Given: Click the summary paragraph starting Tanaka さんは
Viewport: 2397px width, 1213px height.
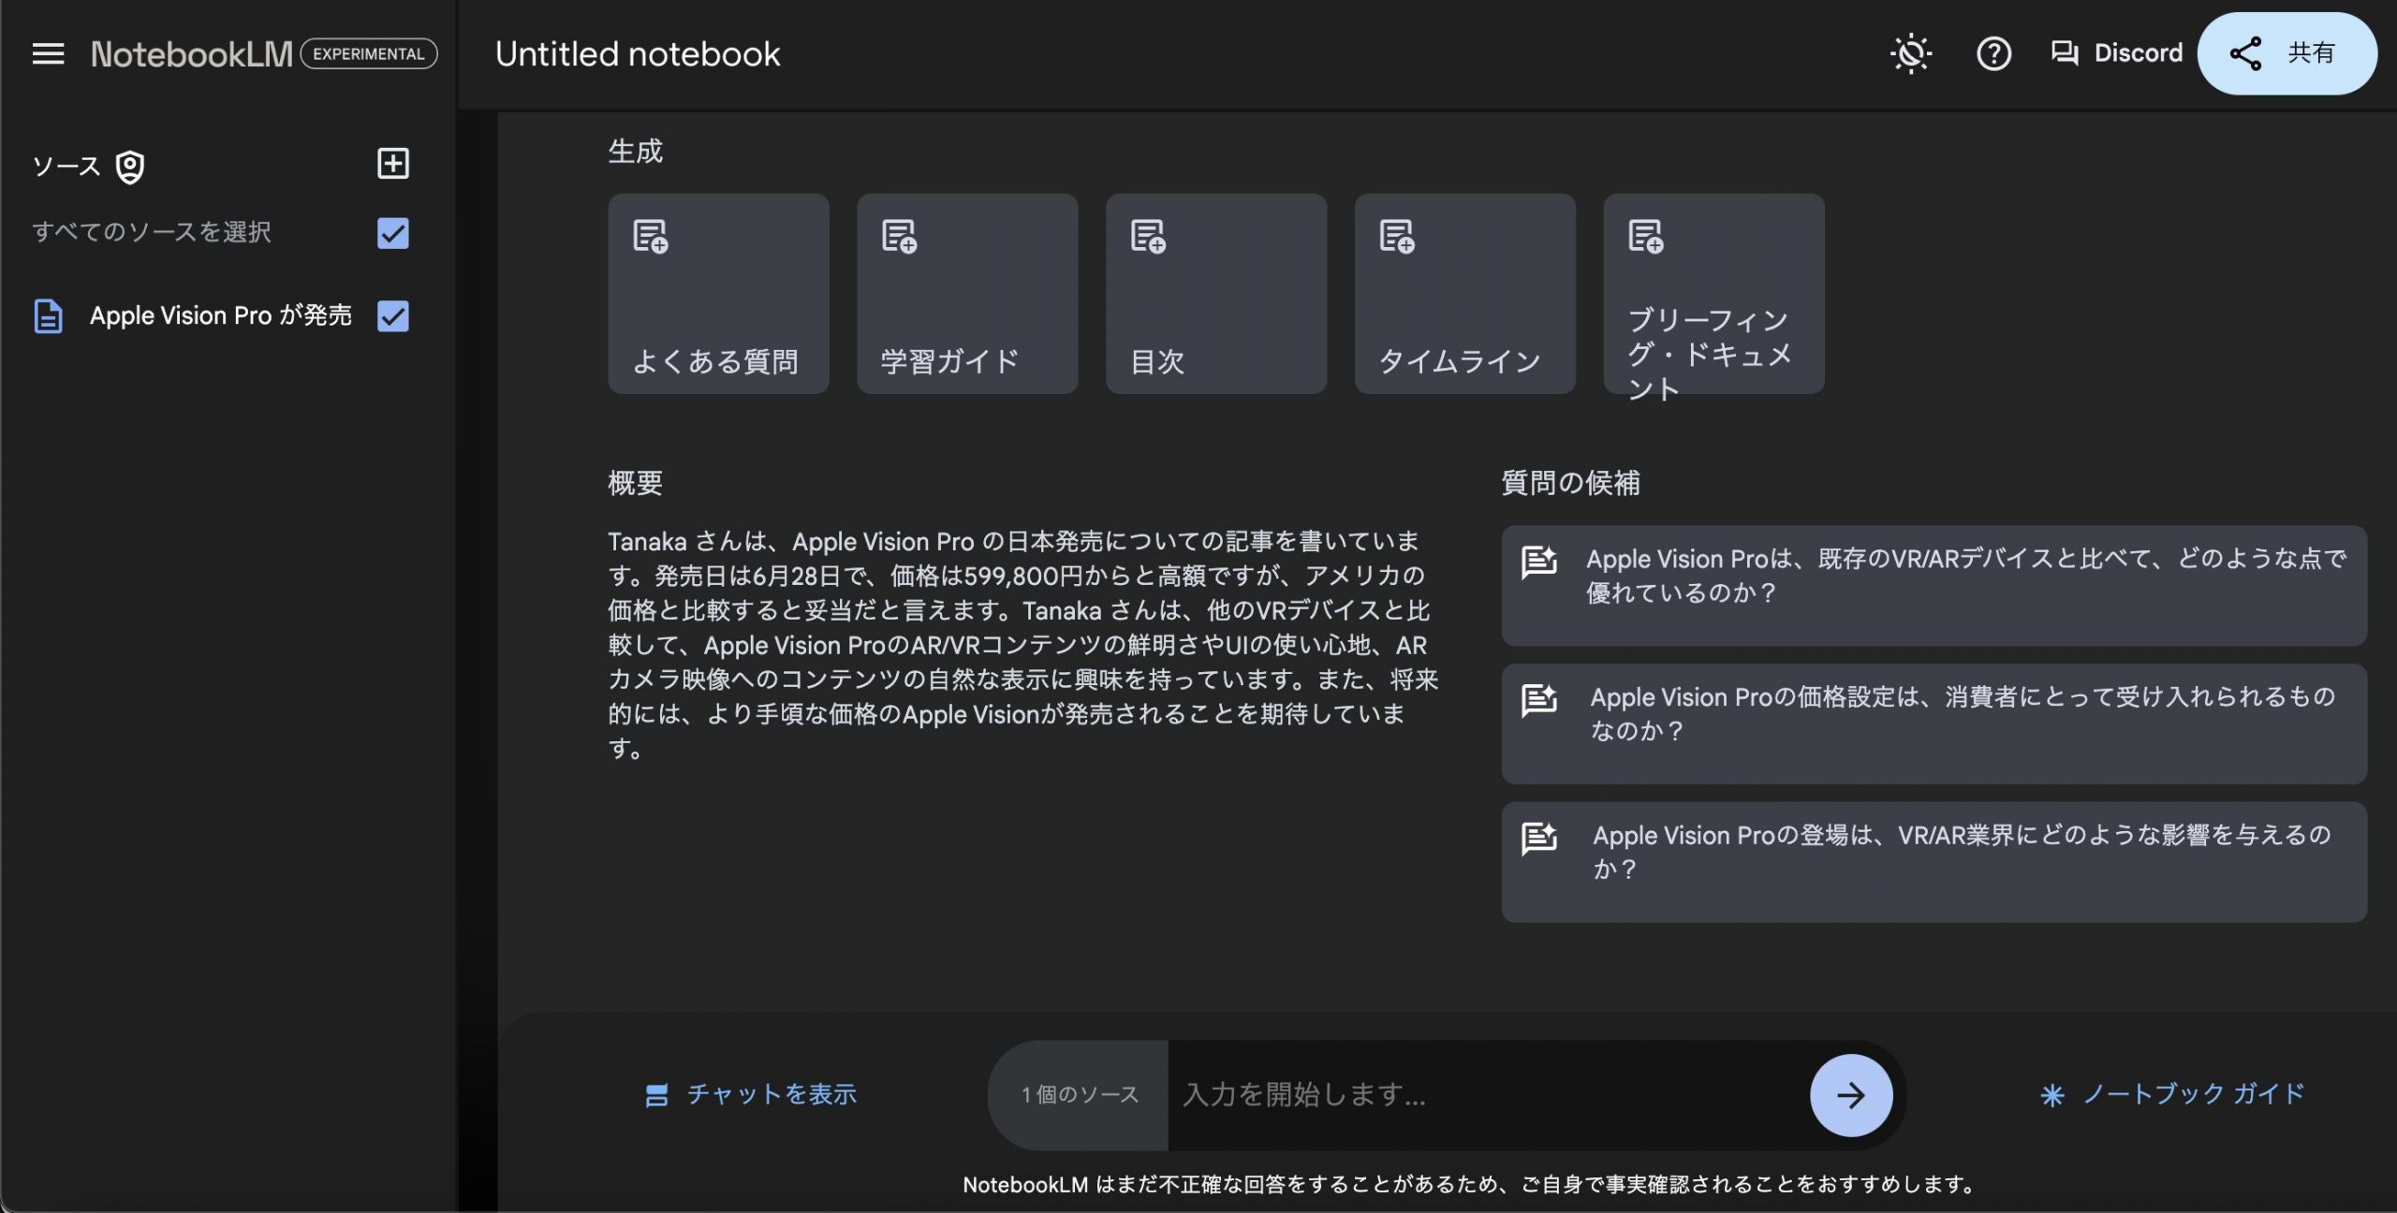Looking at the screenshot, I should tap(1023, 645).
